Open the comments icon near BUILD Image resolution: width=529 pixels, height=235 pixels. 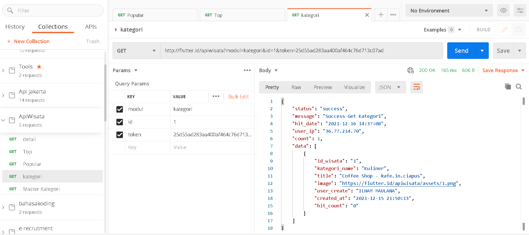tap(518, 30)
